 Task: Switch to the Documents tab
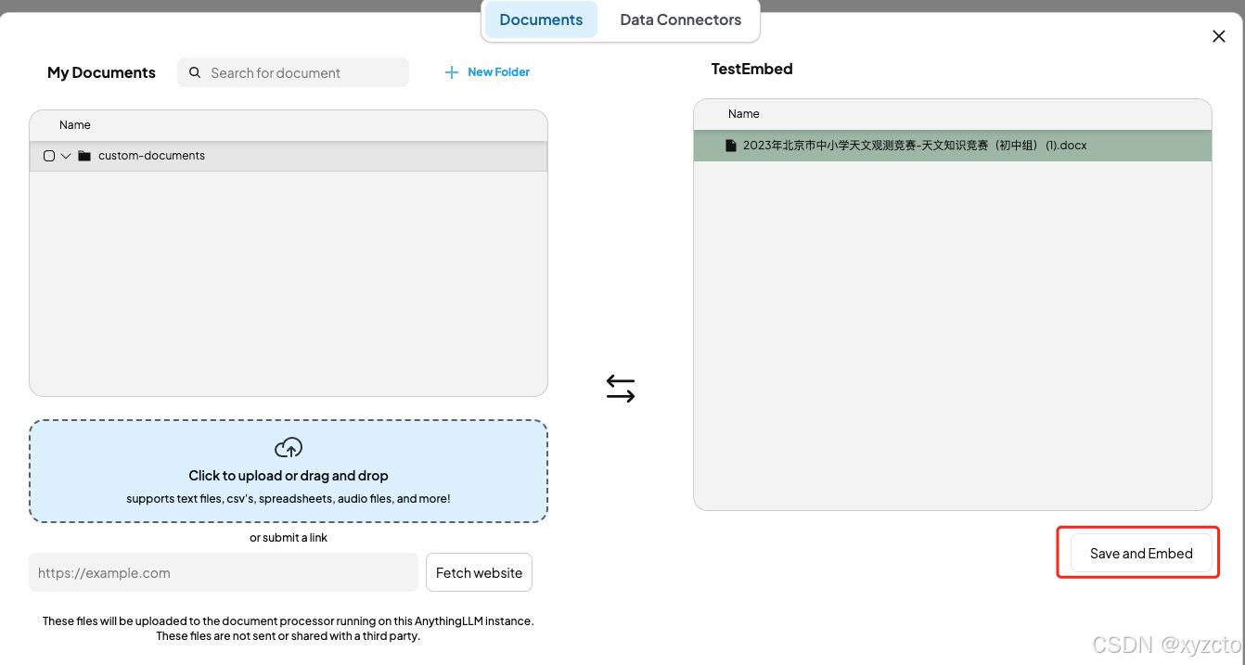coord(541,19)
